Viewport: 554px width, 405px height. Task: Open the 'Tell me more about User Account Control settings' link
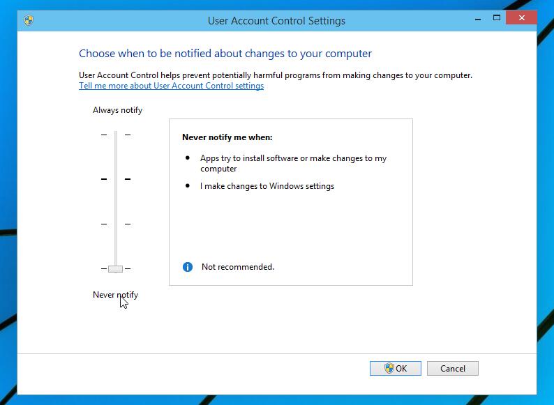(x=171, y=86)
